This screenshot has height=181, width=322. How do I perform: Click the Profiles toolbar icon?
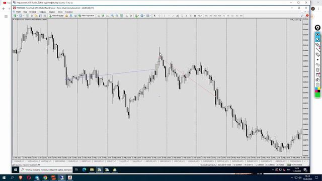point(21,16)
